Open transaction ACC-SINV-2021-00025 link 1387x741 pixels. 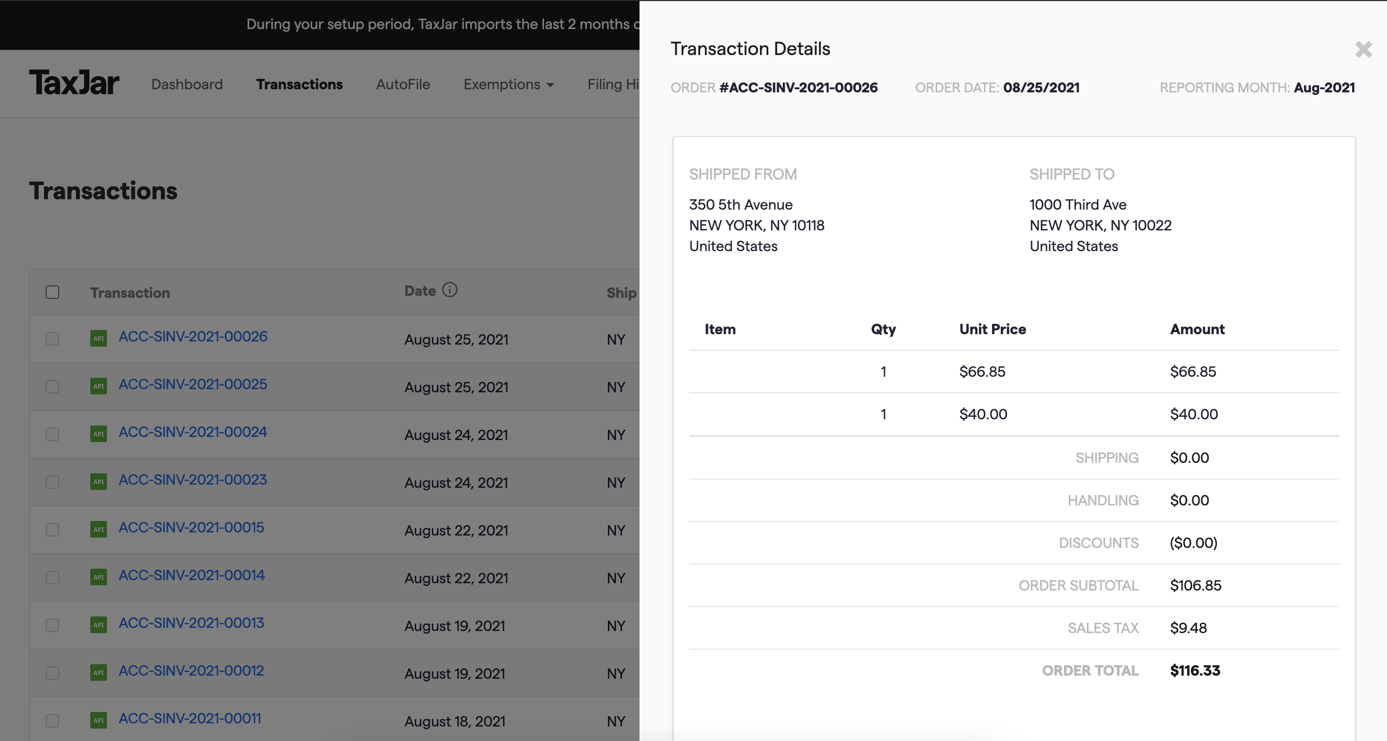(x=193, y=384)
